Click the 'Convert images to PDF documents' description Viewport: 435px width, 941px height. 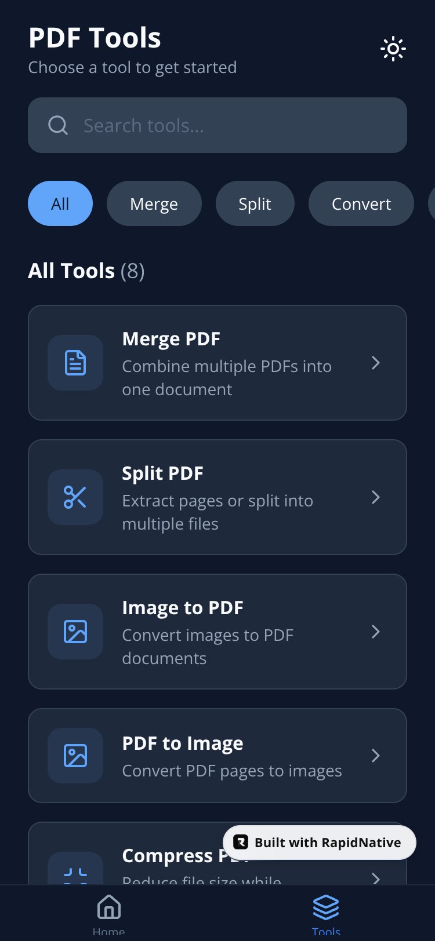point(208,647)
